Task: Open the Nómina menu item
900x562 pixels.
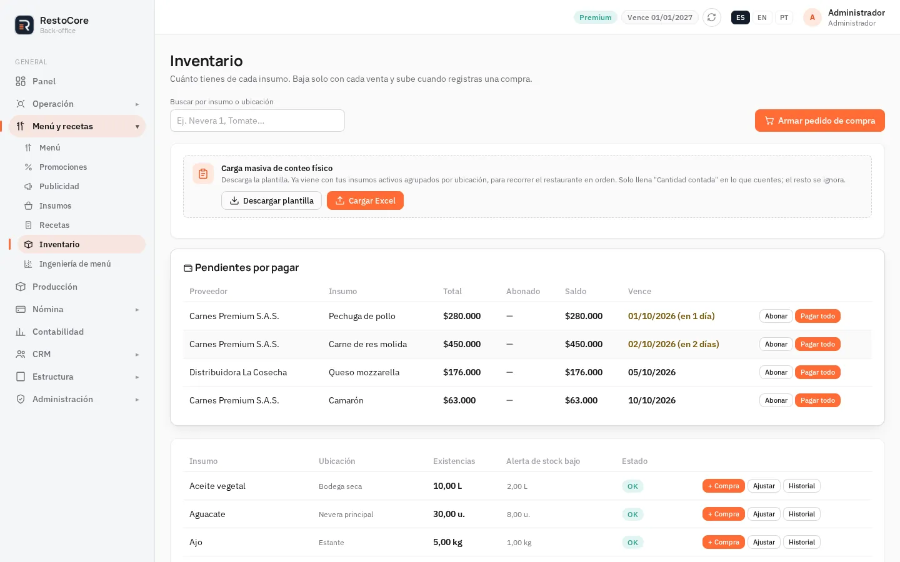Action: [77, 309]
